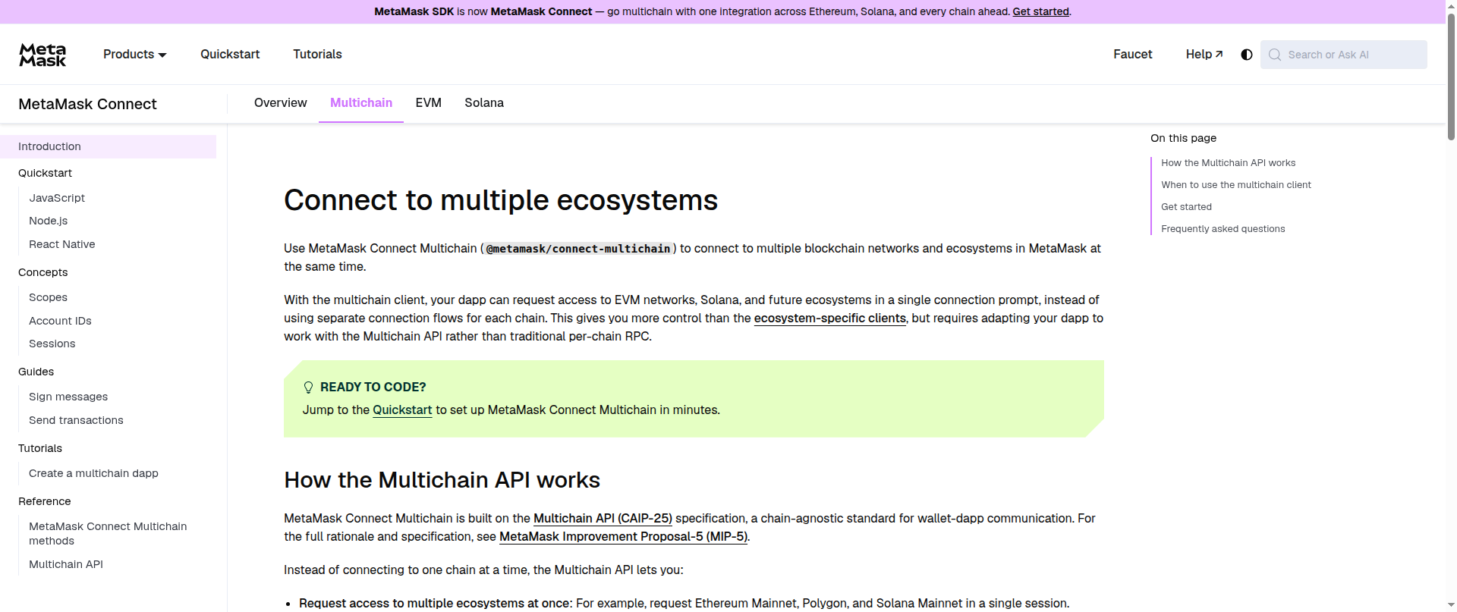Screen dimensions: 1457x612
Task: Click the search magnifier icon
Action: pos(1275,55)
